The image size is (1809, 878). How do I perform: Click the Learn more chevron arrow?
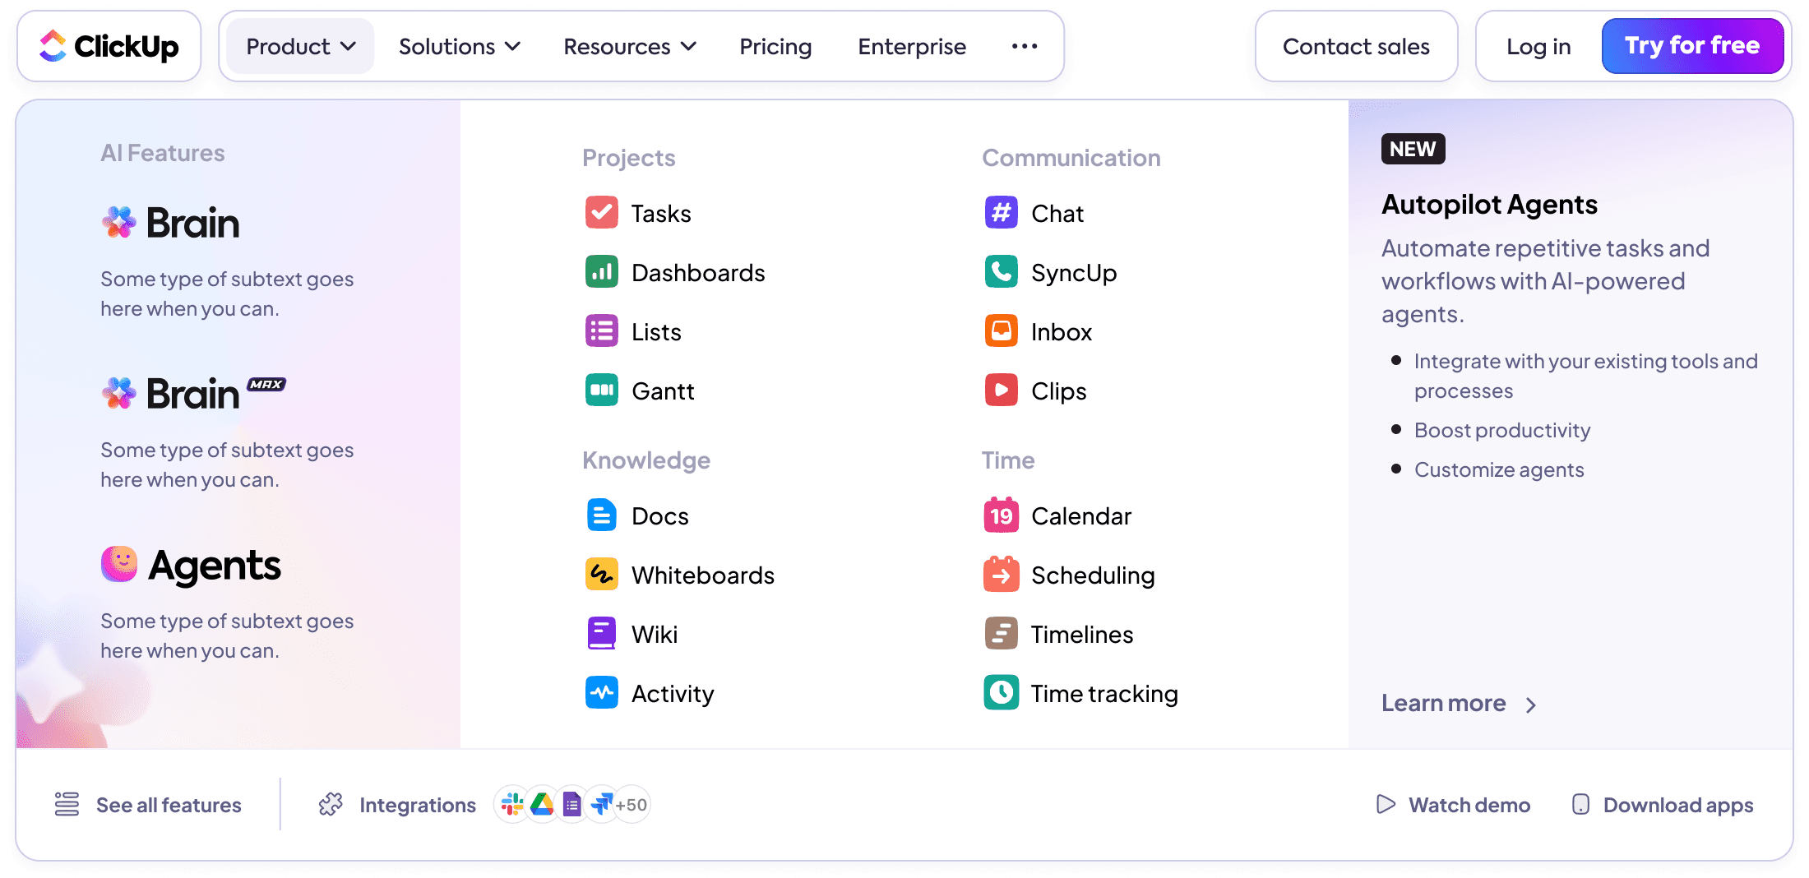(1530, 705)
